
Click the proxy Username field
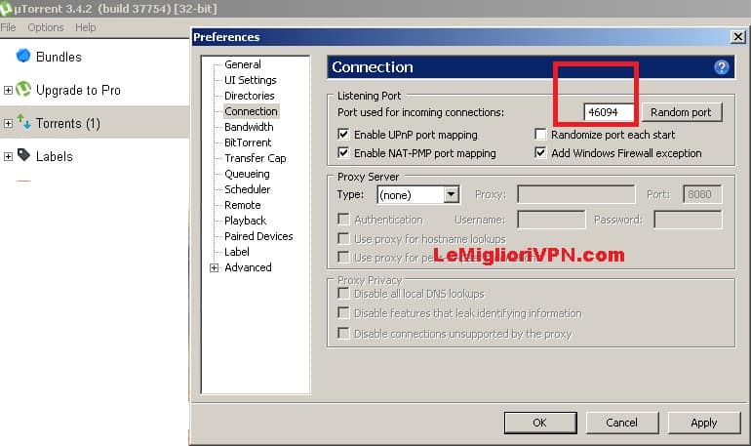click(551, 220)
